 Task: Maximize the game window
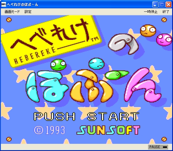[x=162, y=5]
